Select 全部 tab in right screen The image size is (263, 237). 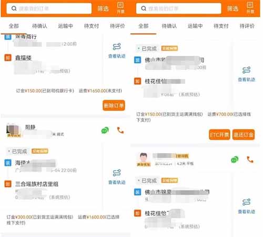point(144,26)
